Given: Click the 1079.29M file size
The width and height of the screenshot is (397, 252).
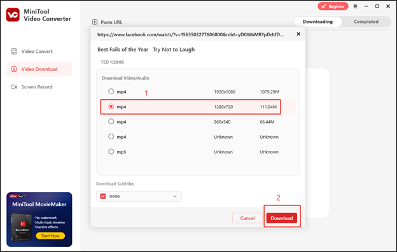Looking at the screenshot, I should pyautogui.click(x=269, y=92).
